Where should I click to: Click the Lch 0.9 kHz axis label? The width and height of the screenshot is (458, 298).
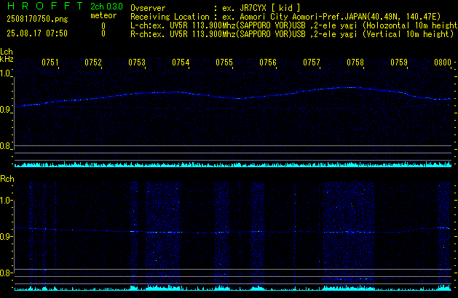(5, 110)
